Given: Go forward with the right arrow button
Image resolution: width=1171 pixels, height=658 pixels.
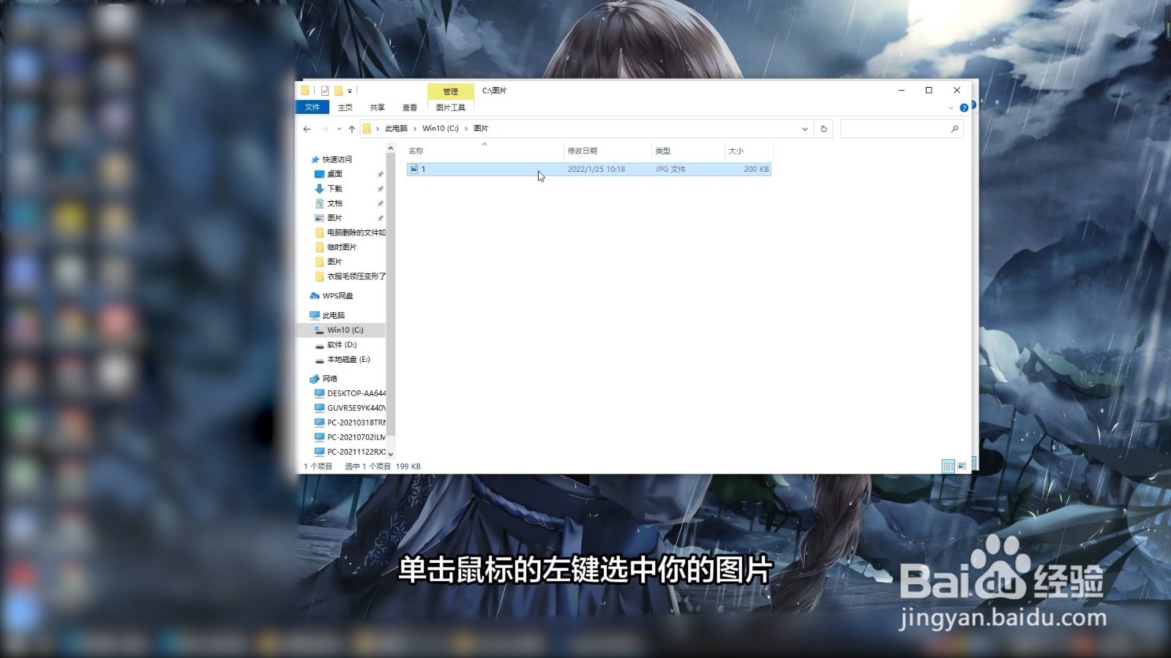Looking at the screenshot, I should [x=325, y=129].
